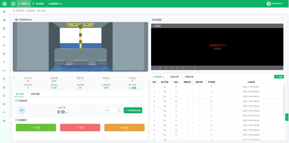
Task: Click the 平均流速 column header
Action: click(x=211, y=82)
